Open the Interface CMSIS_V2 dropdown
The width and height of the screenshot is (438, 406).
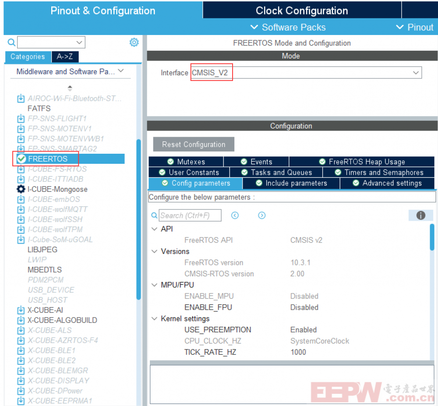pyautogui.click(x=307, y=73)
